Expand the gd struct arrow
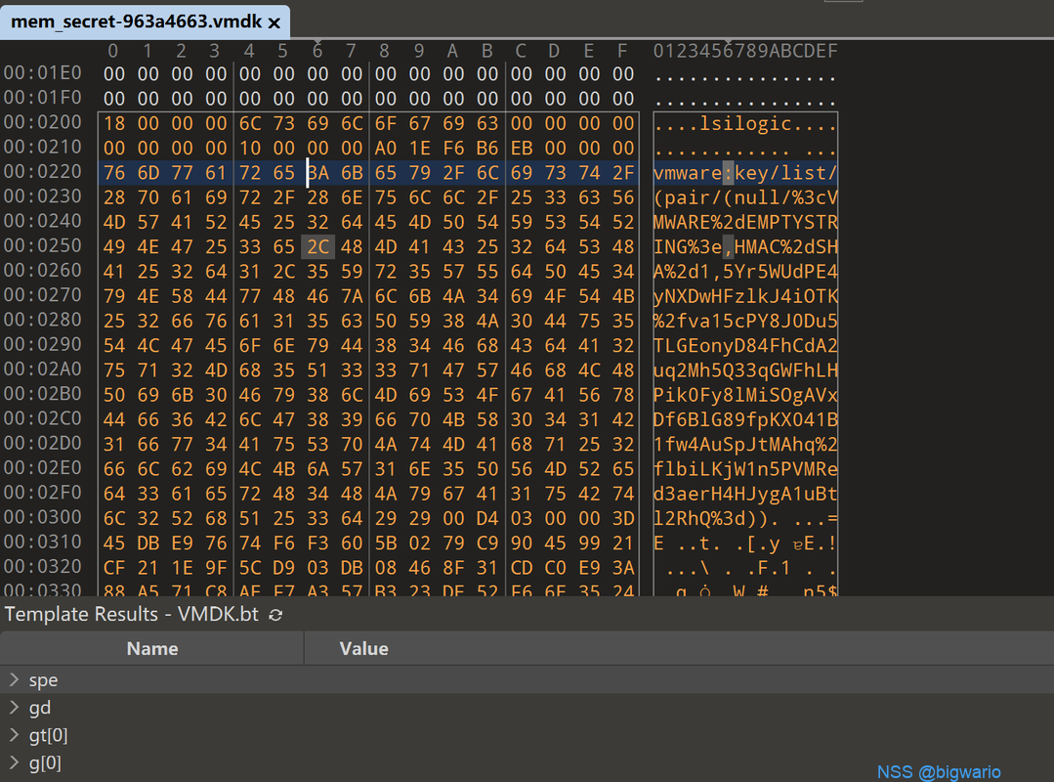 [14, 707]
